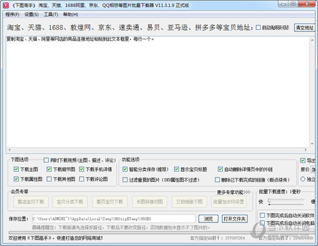This screenshot has width=318, height=246.
Task: Toggle the 导出 checkbox at right edge
Action: [303, 161]
